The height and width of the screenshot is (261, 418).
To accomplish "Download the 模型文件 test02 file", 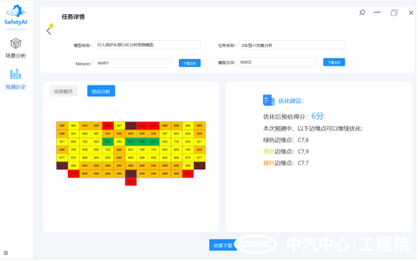I will click(334, 62).
